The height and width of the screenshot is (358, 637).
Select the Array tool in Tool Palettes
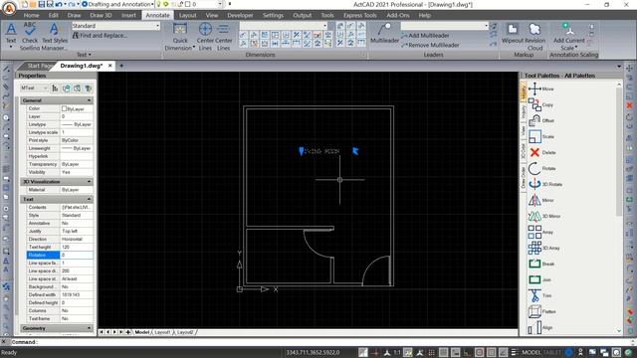pyautogui.click(x=540, y=232)
